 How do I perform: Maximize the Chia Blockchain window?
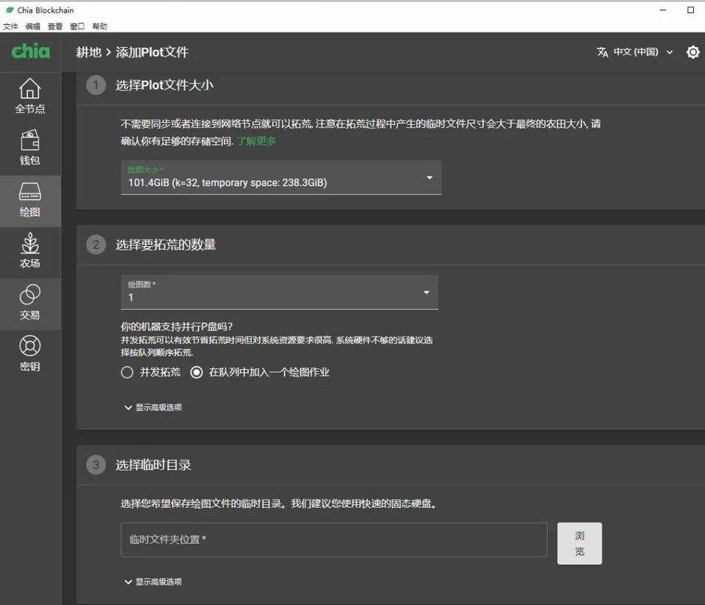690,10
